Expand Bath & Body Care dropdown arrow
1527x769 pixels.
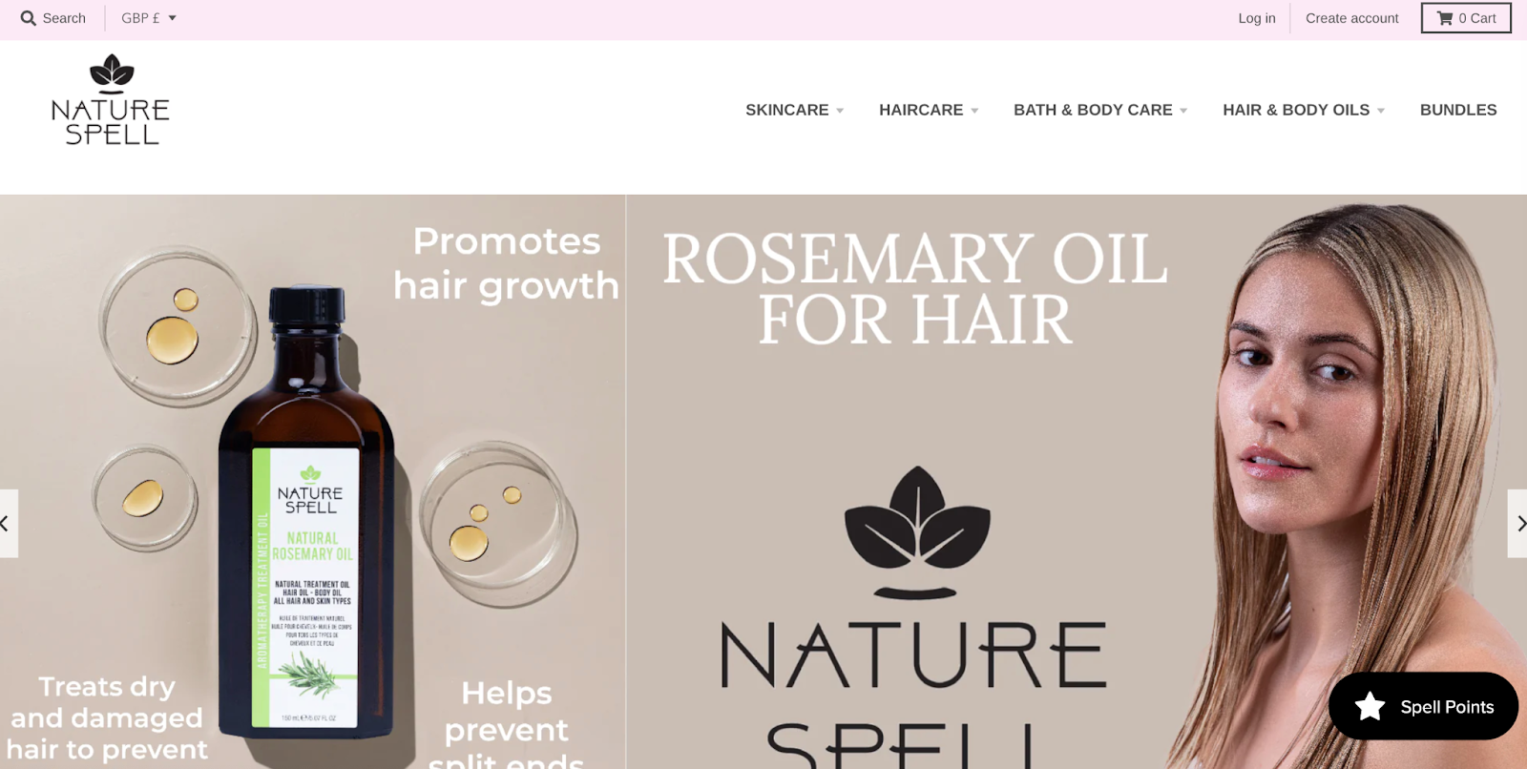[x=1183, y=111]
